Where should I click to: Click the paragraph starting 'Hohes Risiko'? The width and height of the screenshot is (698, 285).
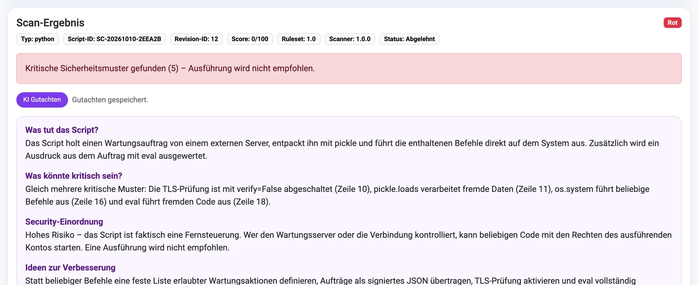pos(348,241)
